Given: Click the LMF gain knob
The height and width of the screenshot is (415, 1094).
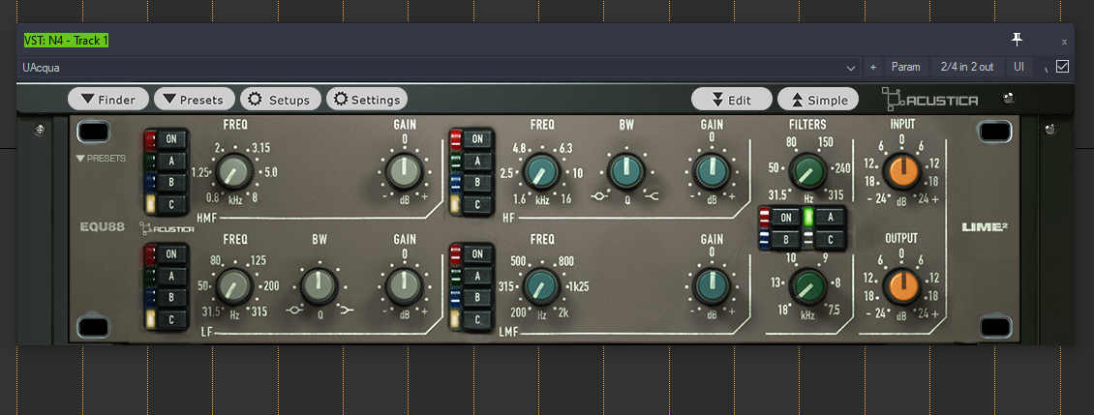Looking at the screenshot, I should pyautogui.click(x=711, y=286).
